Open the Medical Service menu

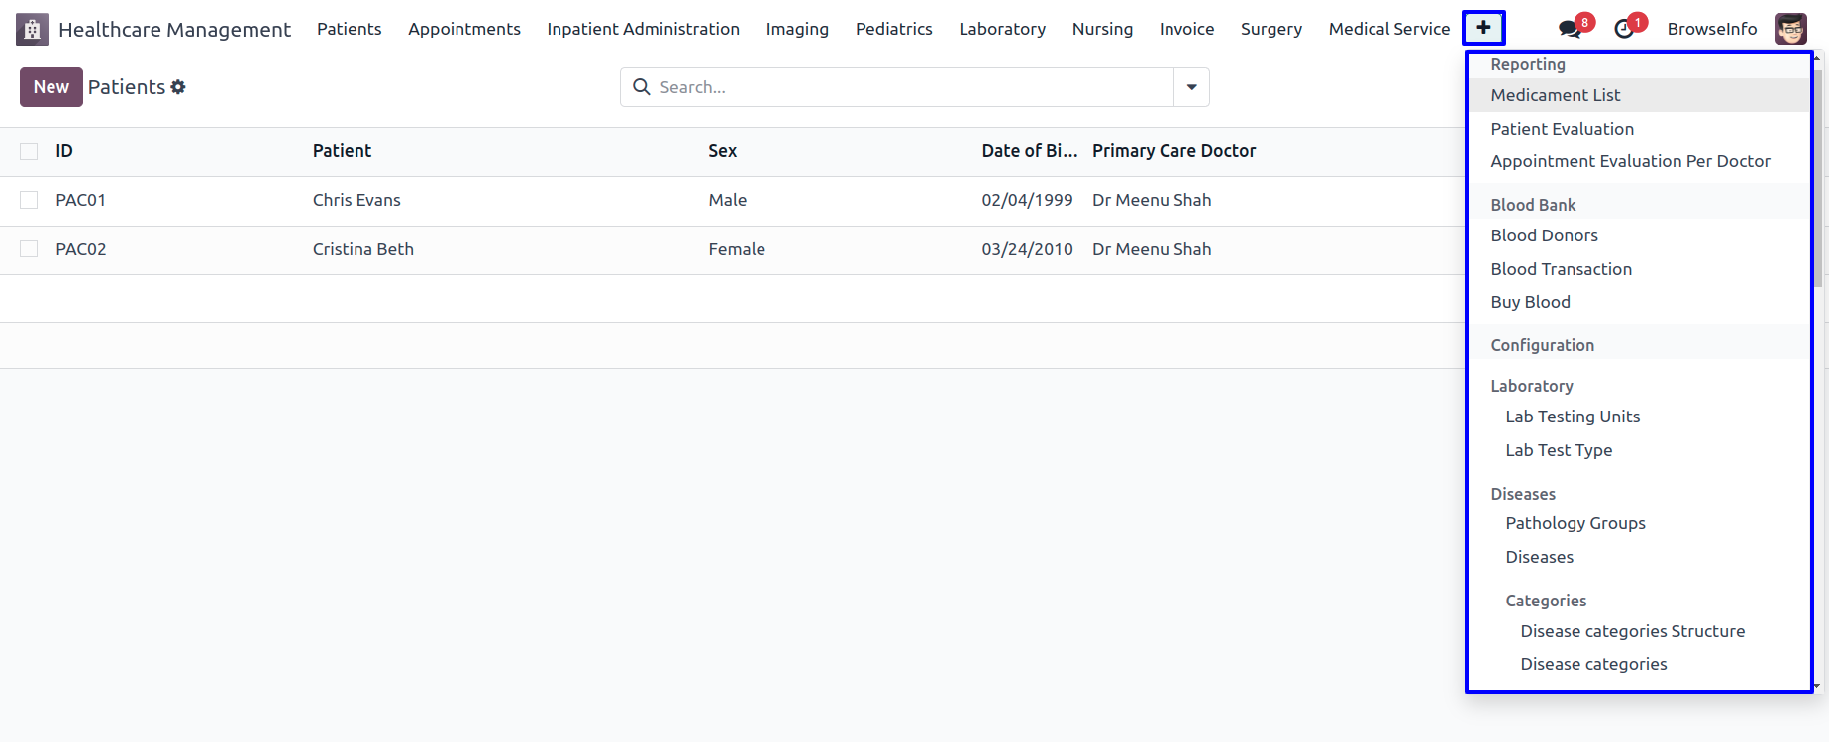click(1389, 29)
